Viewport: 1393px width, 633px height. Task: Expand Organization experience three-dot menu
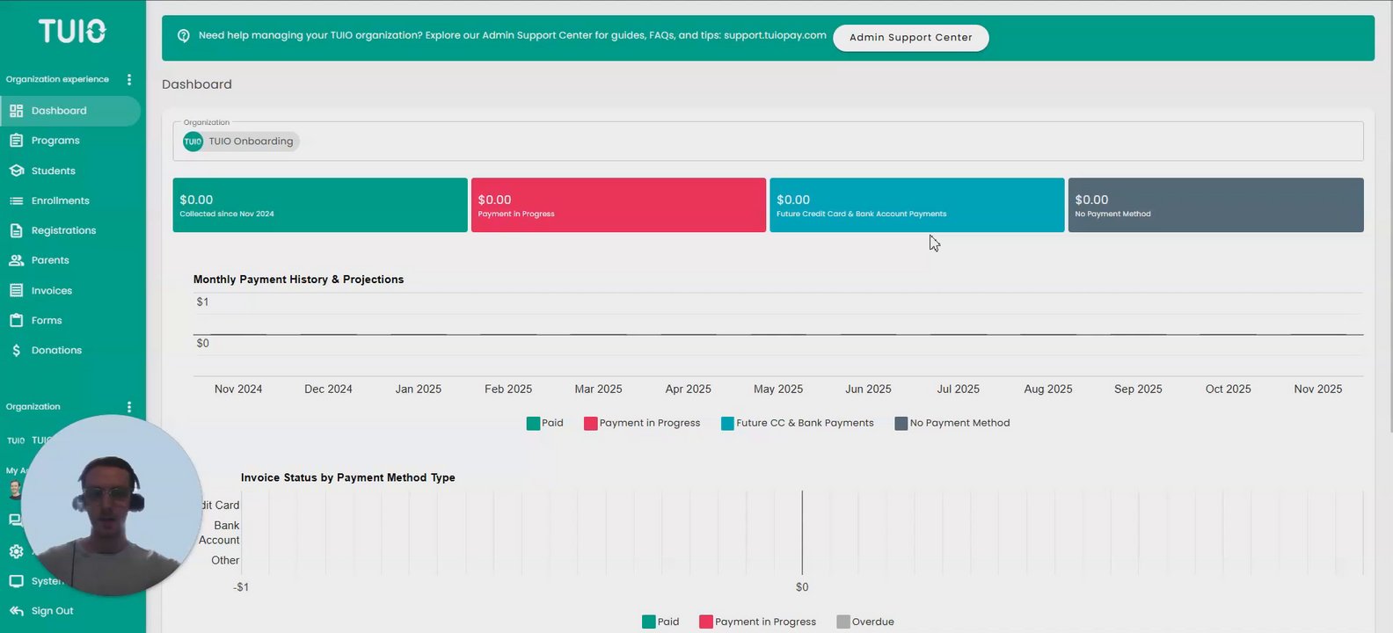click(x=129, y=79)
